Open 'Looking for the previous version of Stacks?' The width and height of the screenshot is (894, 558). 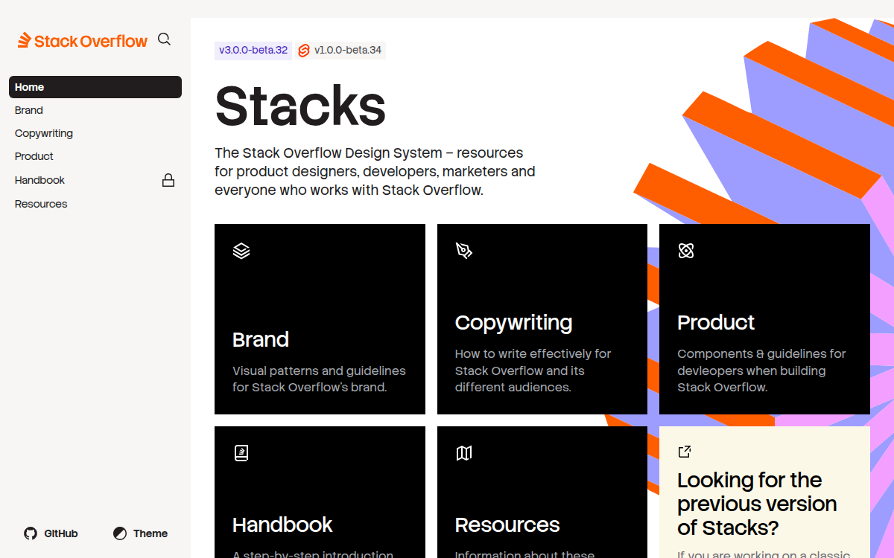coord(757,504)
